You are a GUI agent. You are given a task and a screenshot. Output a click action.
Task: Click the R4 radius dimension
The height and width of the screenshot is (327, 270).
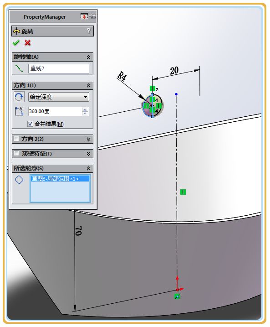click(122, 76)
